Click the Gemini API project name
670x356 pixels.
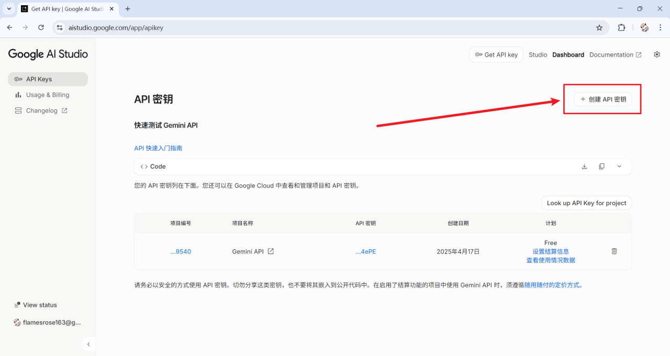coord(248,251)
